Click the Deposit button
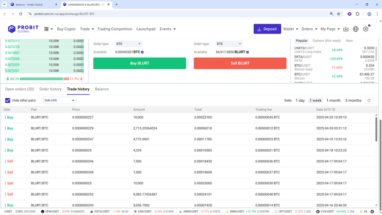Screen dimensions: 382x215 click(267, 29)
